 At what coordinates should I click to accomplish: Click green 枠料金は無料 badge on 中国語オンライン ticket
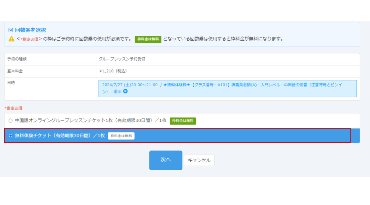coord(183,121)
